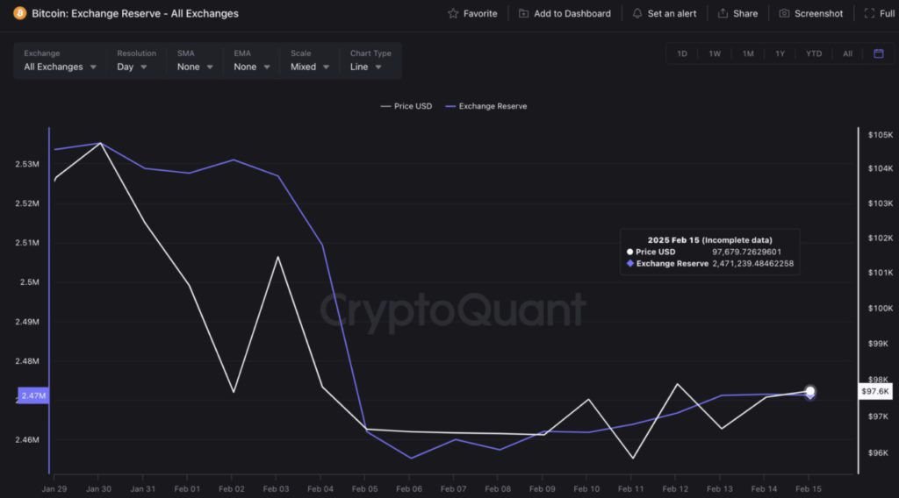
Task: Click the 2.46M left axis label
Action: click(x=27, y=439)
